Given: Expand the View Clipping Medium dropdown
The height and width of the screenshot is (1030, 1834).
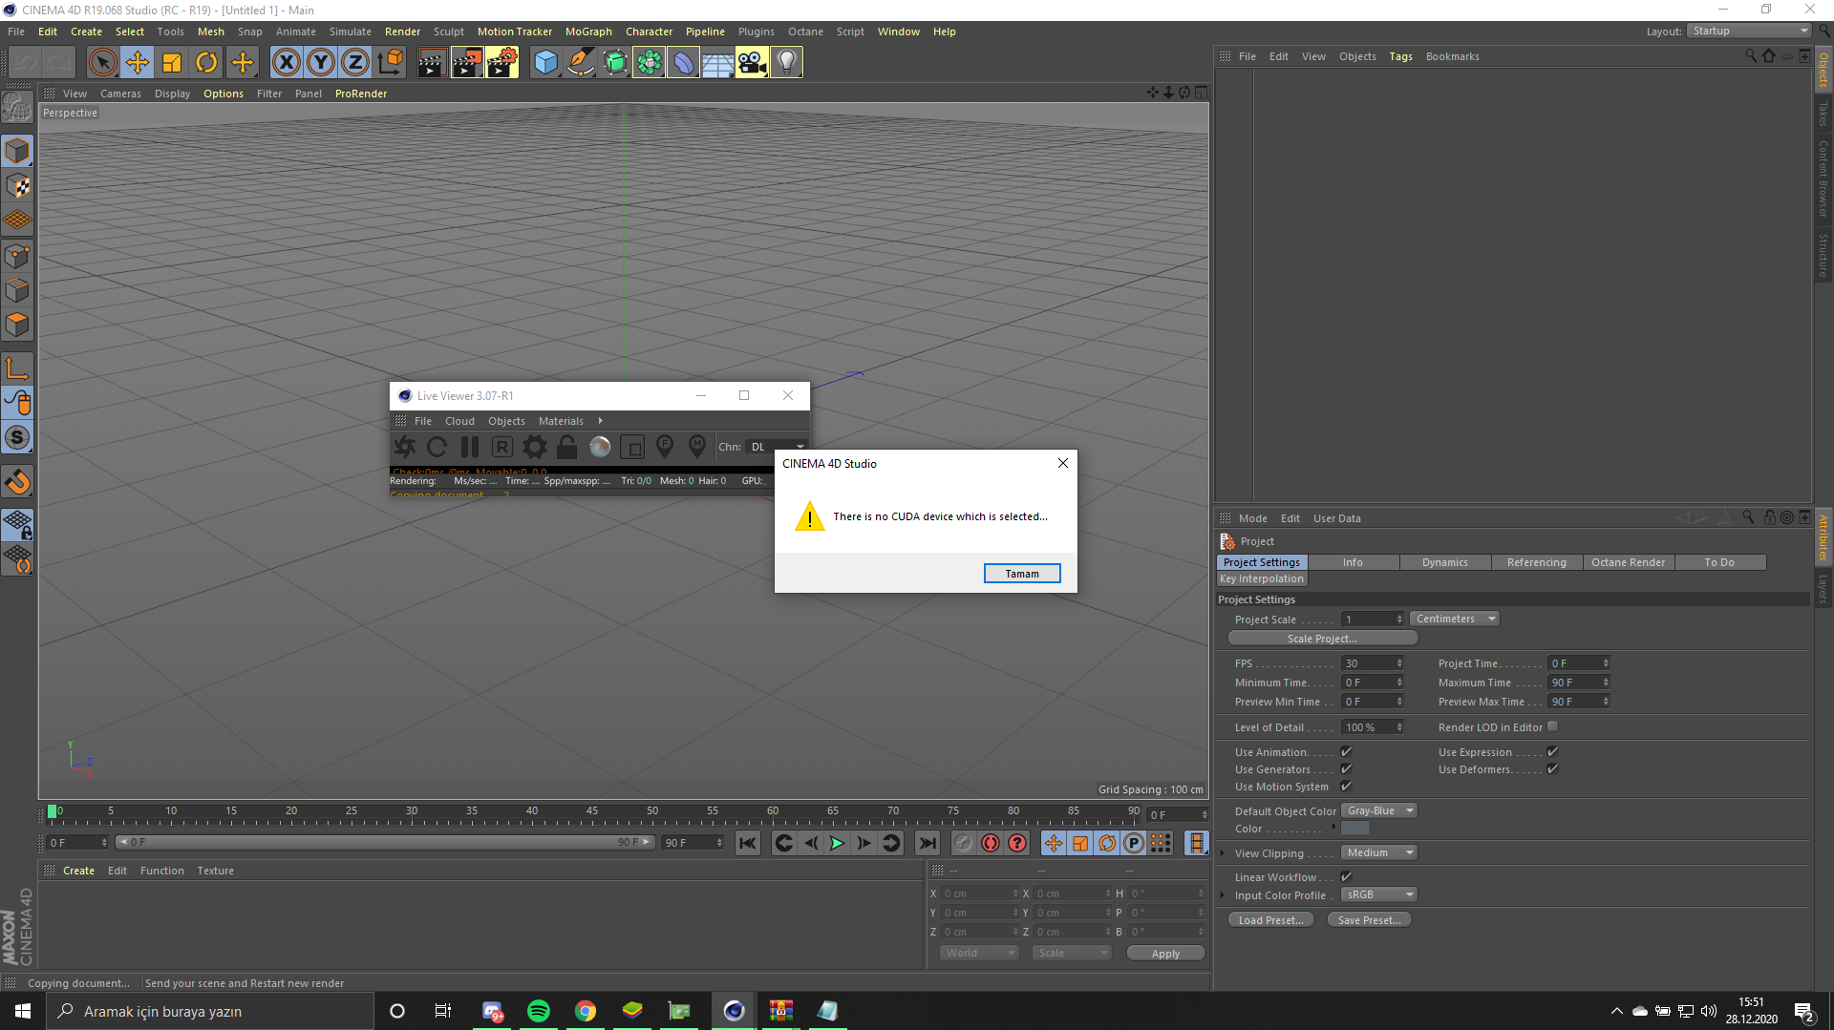Looking at the screenshot, I should (1379, 852).
